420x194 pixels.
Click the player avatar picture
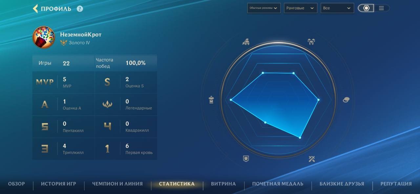pos(44,37)
